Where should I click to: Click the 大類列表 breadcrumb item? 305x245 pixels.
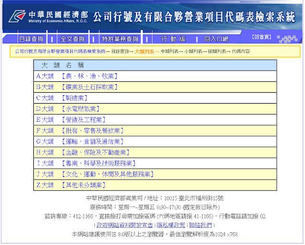coord(144,51)
